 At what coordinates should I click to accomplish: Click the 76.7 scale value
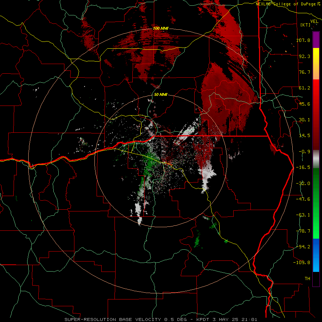(x=304, y=72)
